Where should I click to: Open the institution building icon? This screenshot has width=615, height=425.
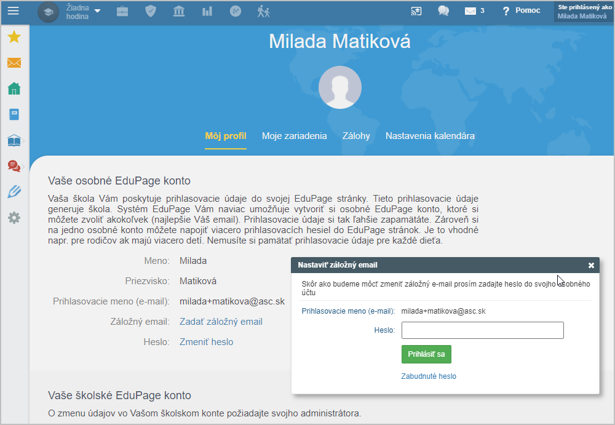[x=179, y=11]
